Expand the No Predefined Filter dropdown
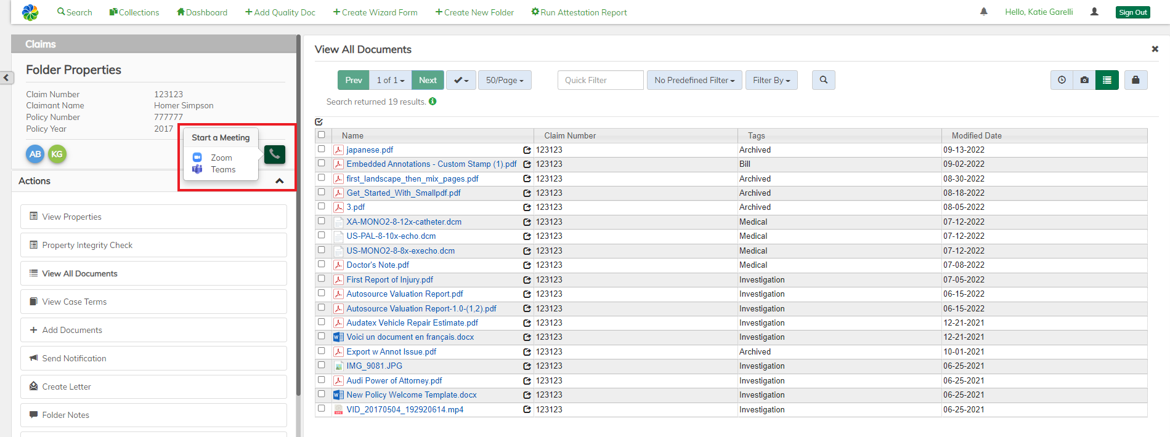 tap(694, 80)
